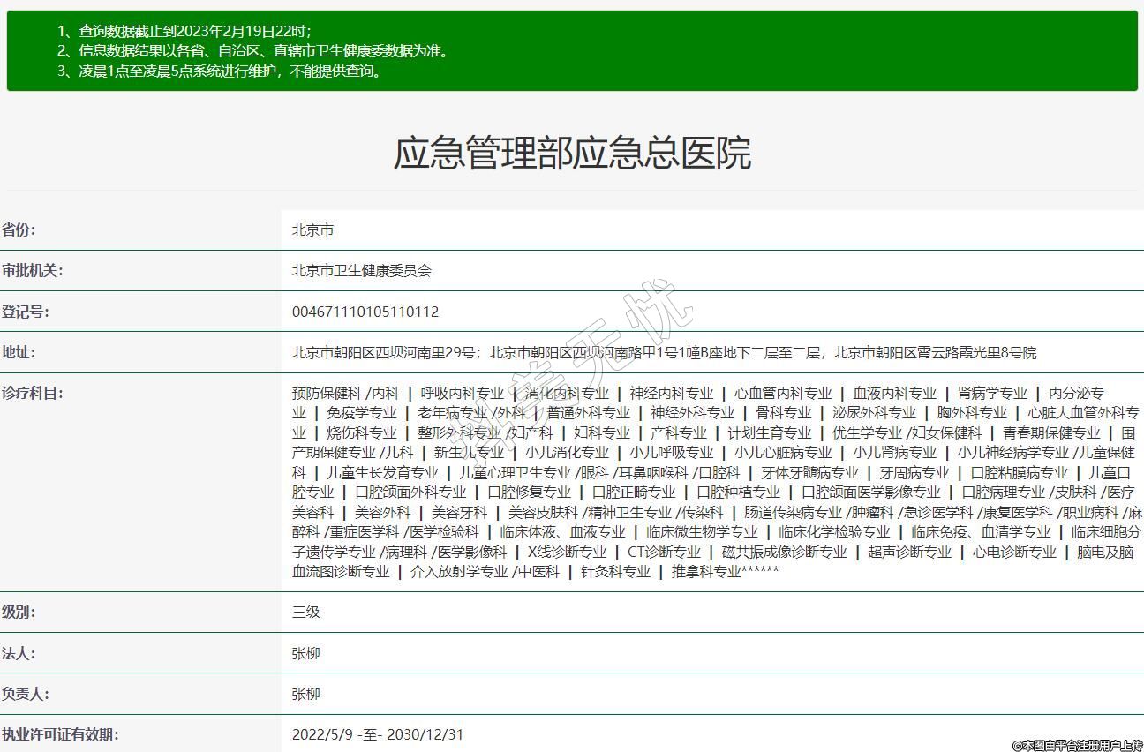Click the address text starting 北京市朝阳区西坝河南里29号

pos(664,353)
